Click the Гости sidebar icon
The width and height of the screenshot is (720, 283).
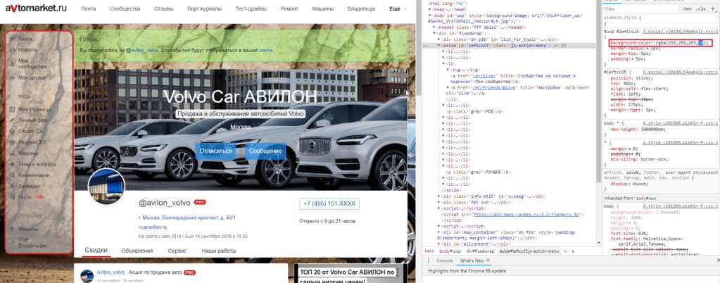pyautogui.click(x=11, y=197)
